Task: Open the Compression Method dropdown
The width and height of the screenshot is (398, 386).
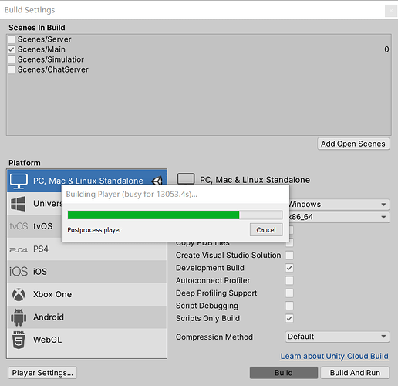Action: [x=337, y=337]
